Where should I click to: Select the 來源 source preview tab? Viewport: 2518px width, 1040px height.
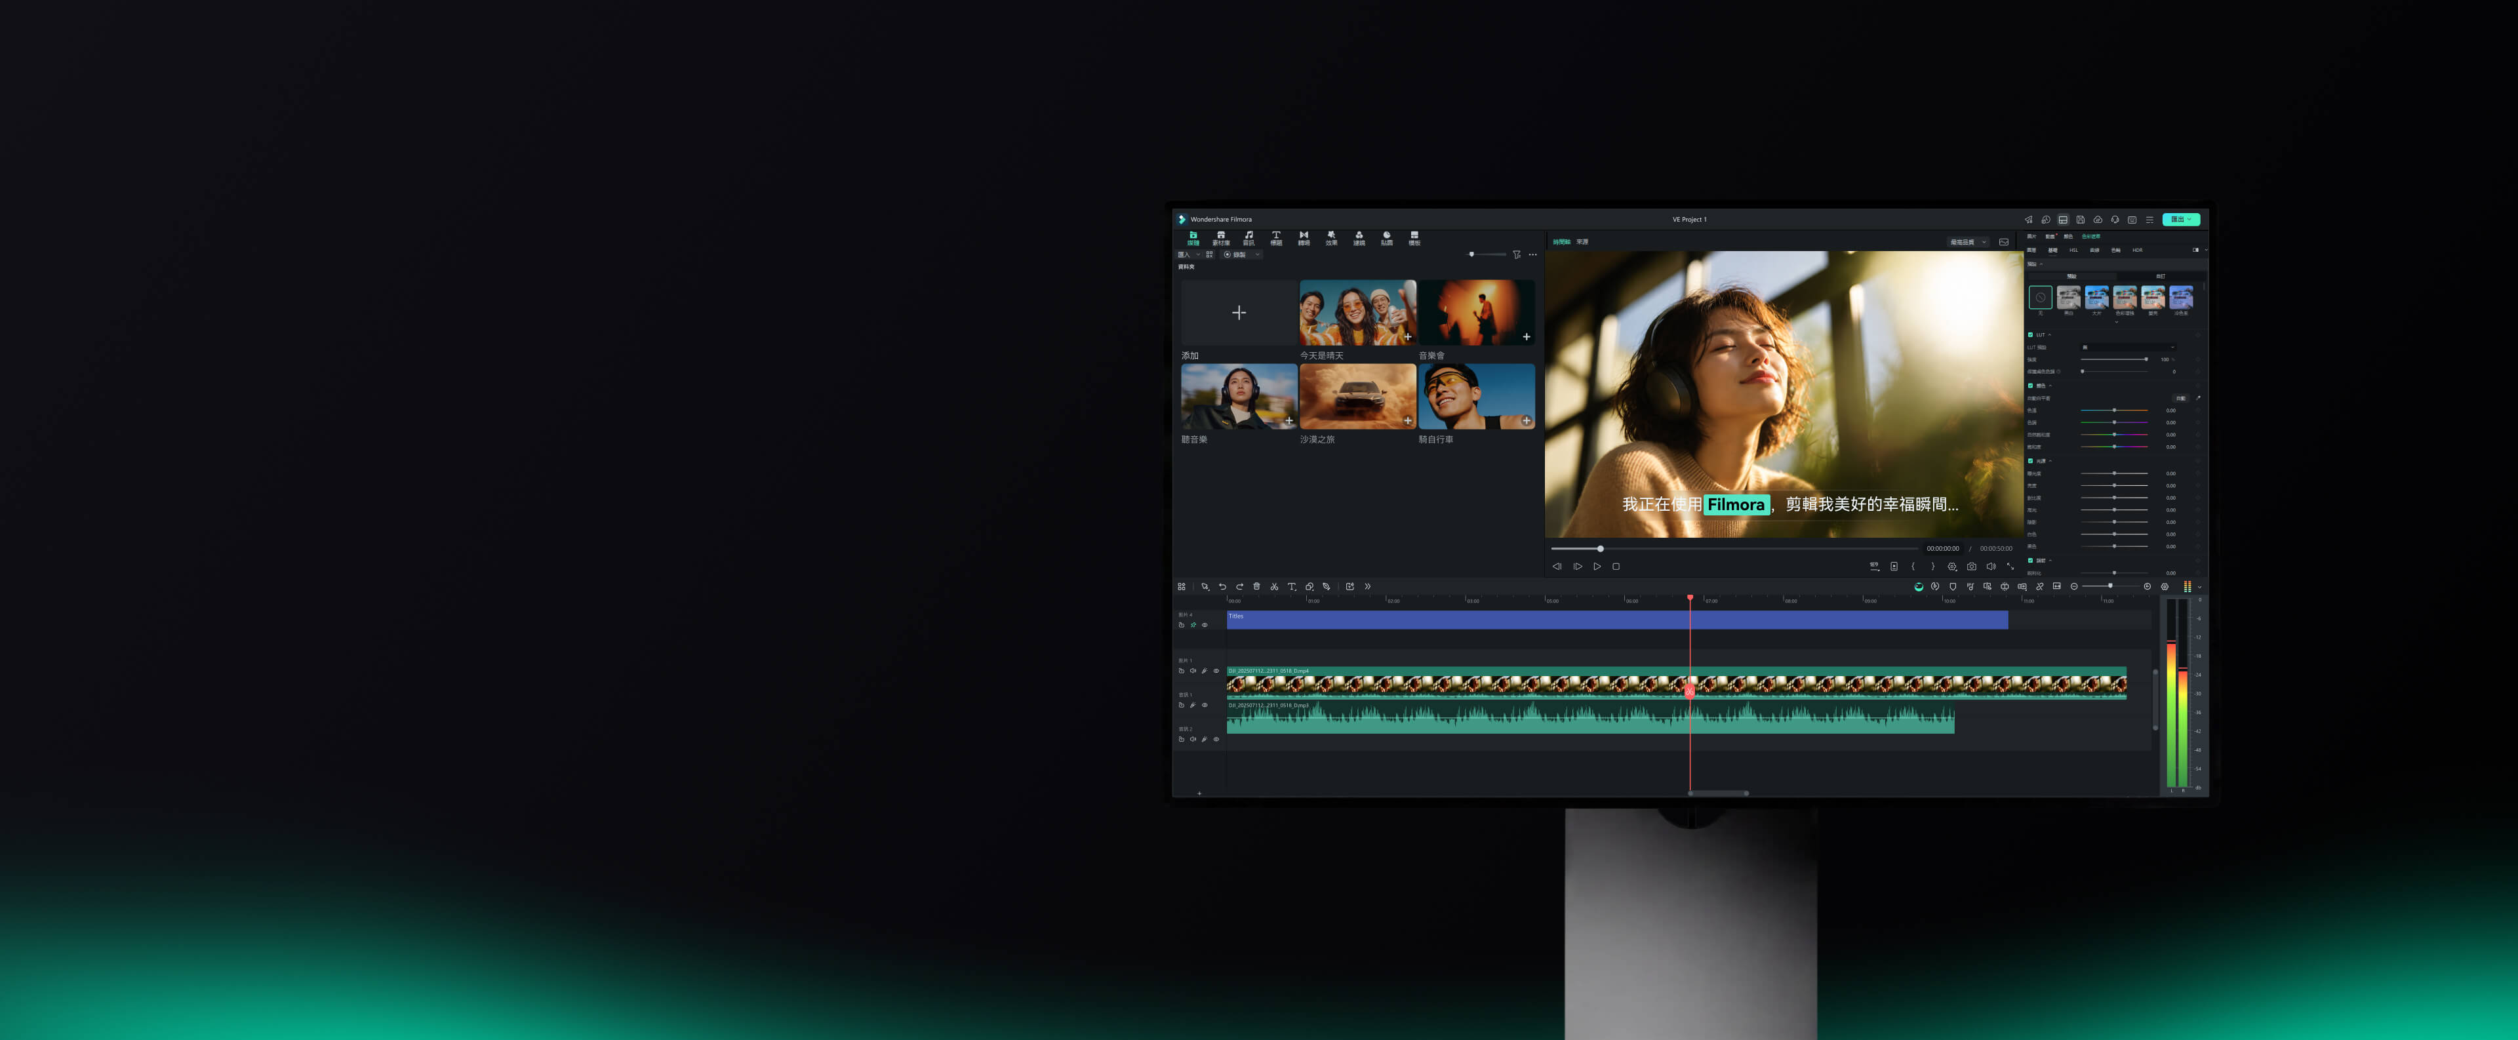coord(1582,241)
